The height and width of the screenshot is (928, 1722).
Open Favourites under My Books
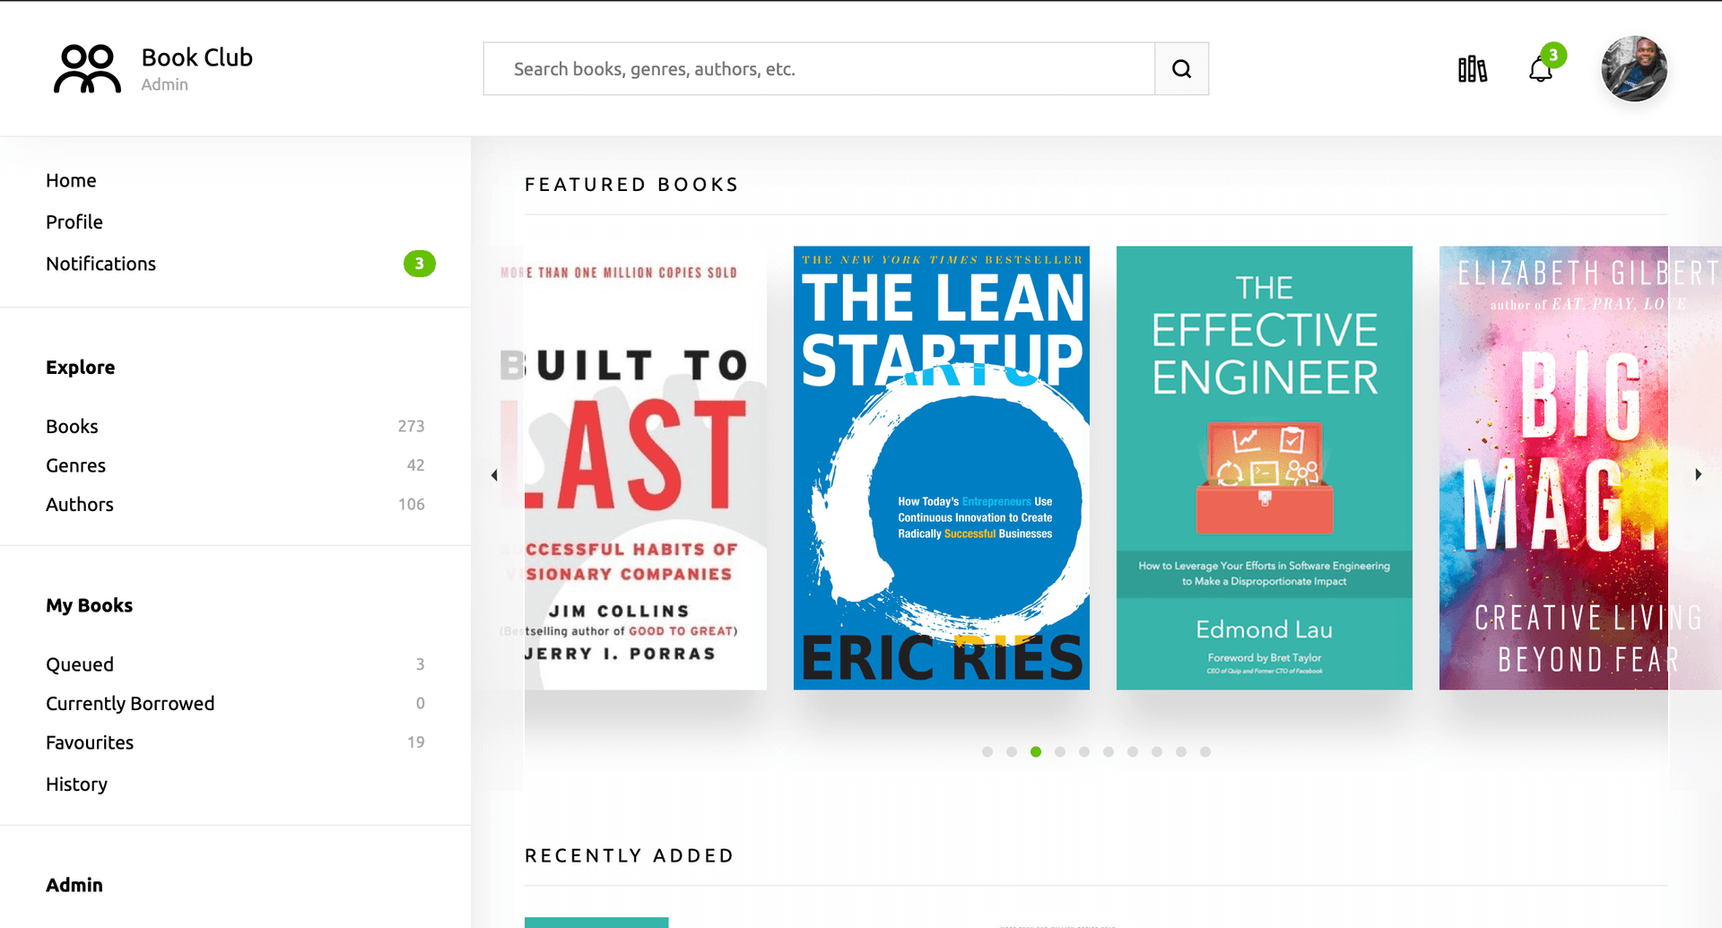[x=90, y=742]
